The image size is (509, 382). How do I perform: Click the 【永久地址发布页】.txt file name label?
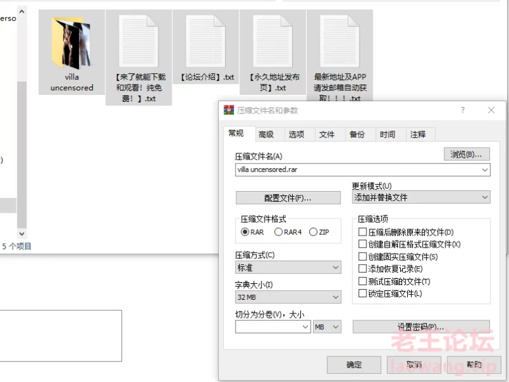[273, 82]
